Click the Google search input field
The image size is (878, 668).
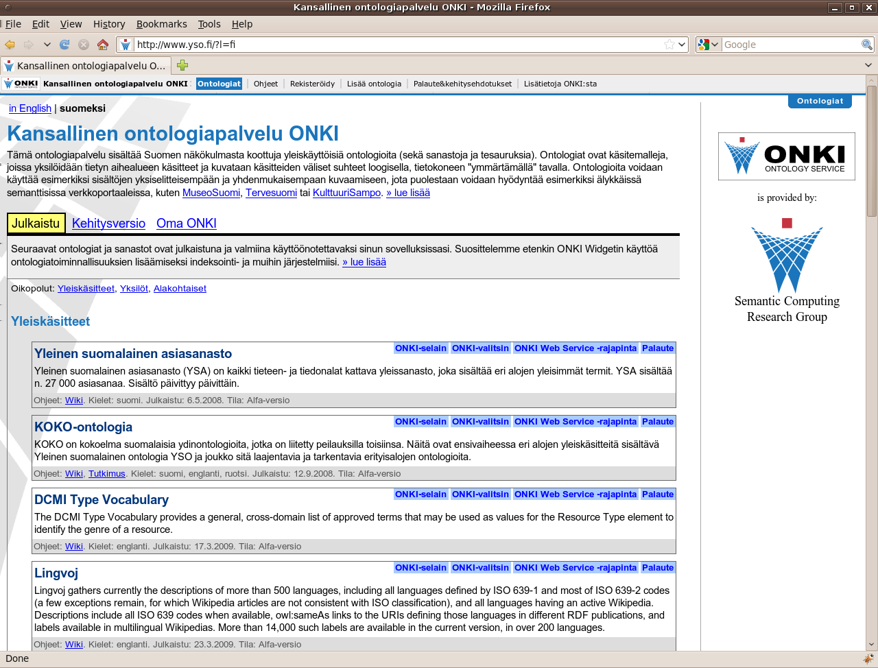click(792, 45)
